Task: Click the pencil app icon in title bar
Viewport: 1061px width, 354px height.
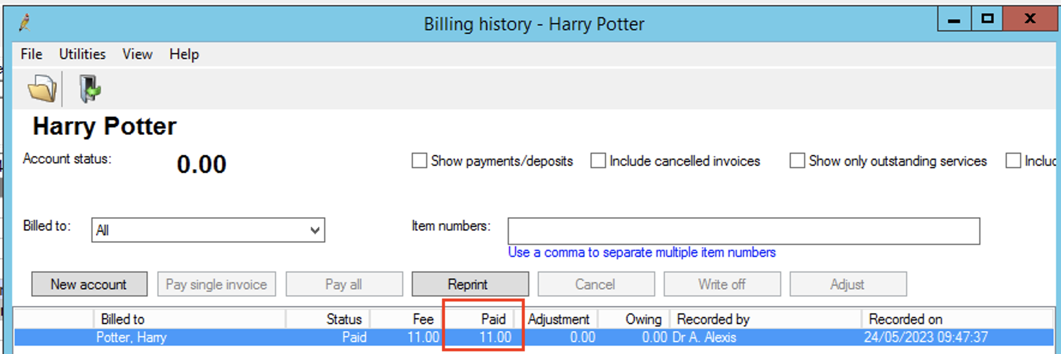Action: 25,23
